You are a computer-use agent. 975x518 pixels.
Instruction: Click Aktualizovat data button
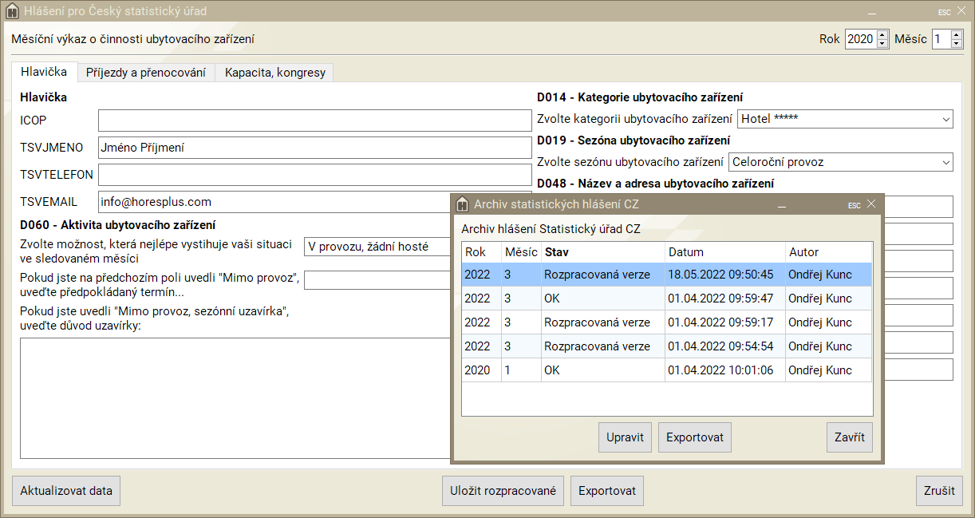pyautogui.click(x=66, y=491)
